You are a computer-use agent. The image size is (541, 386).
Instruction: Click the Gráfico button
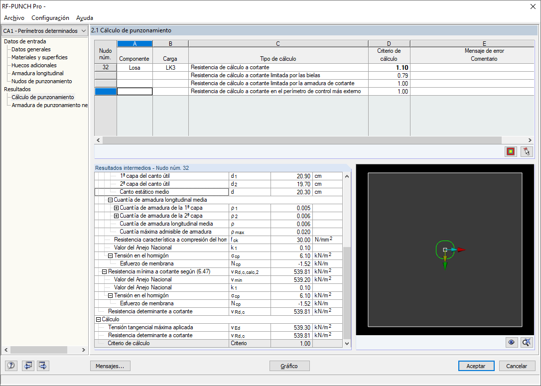pyautogui.click(x=289, y=366)
